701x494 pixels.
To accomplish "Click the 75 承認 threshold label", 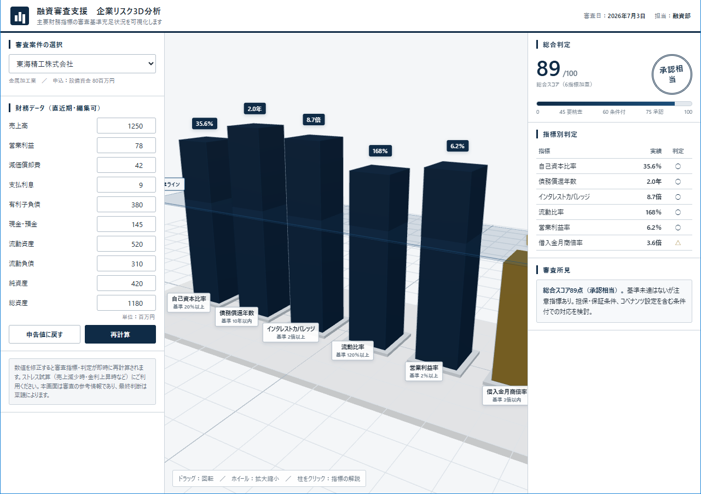I will tap(654, 112).
